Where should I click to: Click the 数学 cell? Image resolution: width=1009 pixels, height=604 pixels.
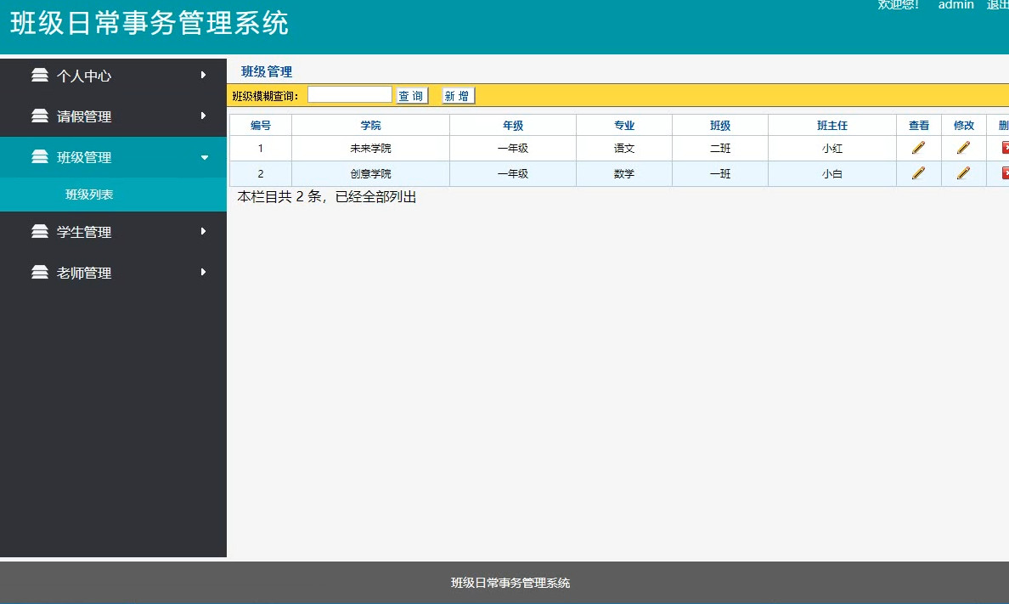coord(624,173)
